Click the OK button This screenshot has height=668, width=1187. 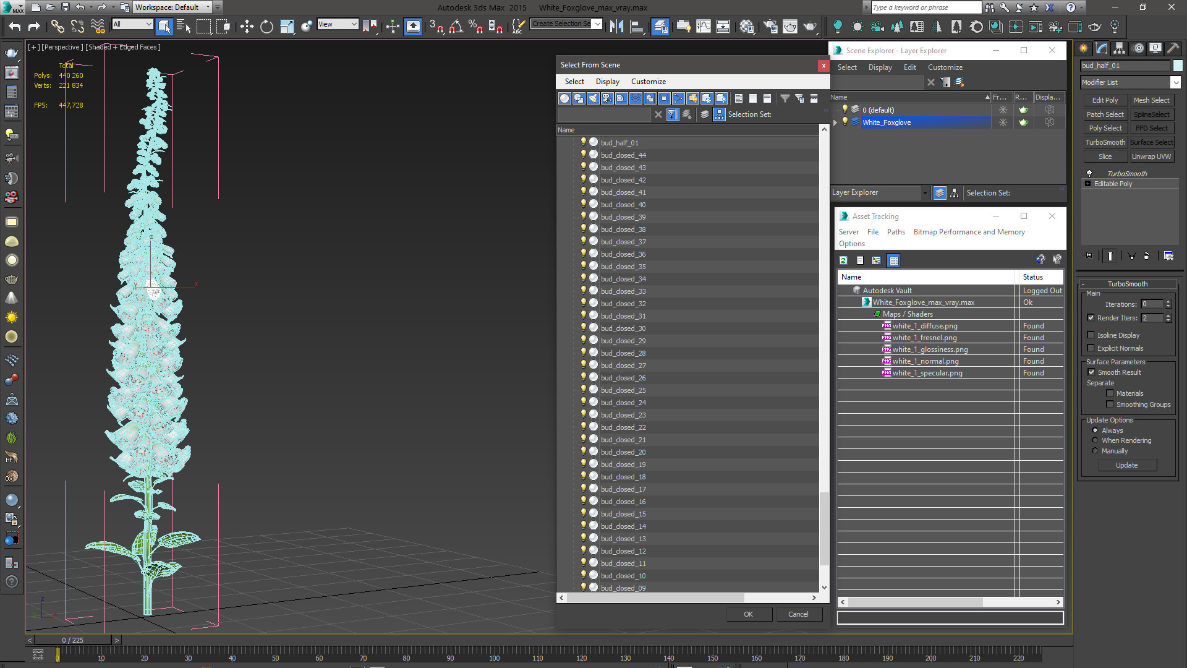pos(748,614)
